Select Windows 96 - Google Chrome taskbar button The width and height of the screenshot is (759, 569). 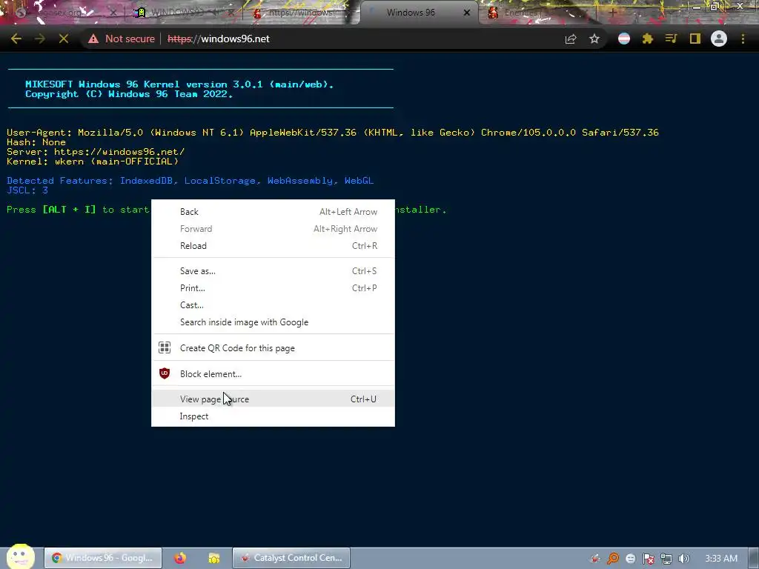pos(102,558)
